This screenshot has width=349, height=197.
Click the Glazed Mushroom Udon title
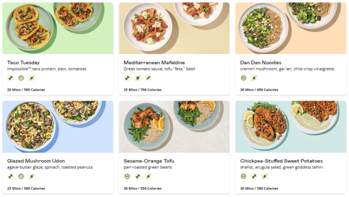click(36, 161)
